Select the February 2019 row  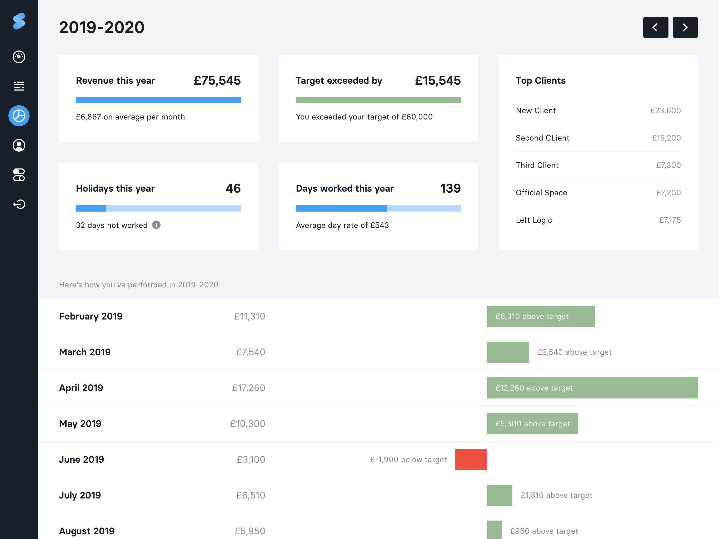[91, 316]
